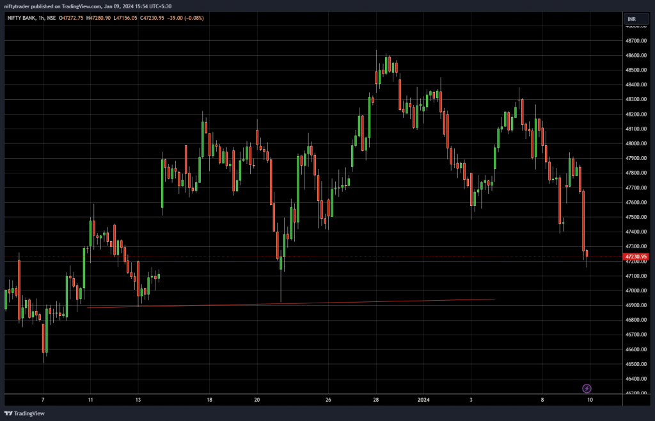Click the date 8 on the time axis

click(x=542, y=400)
